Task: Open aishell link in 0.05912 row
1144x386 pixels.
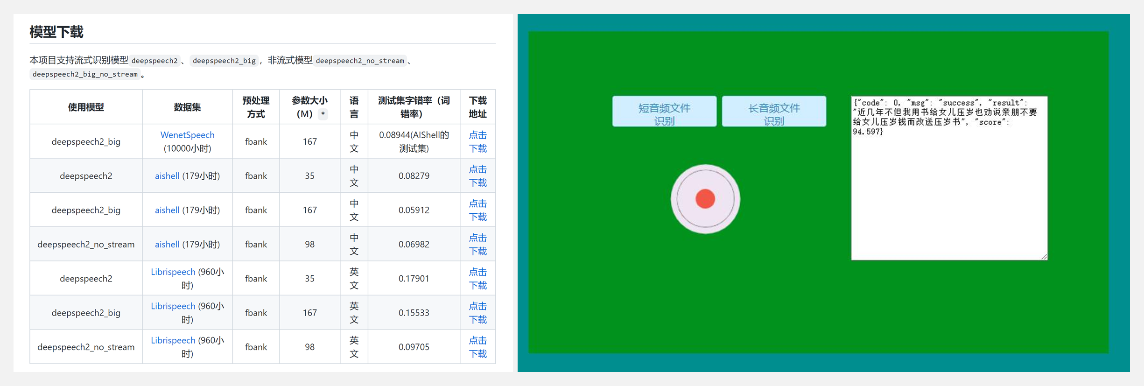Action: point(167,210)
